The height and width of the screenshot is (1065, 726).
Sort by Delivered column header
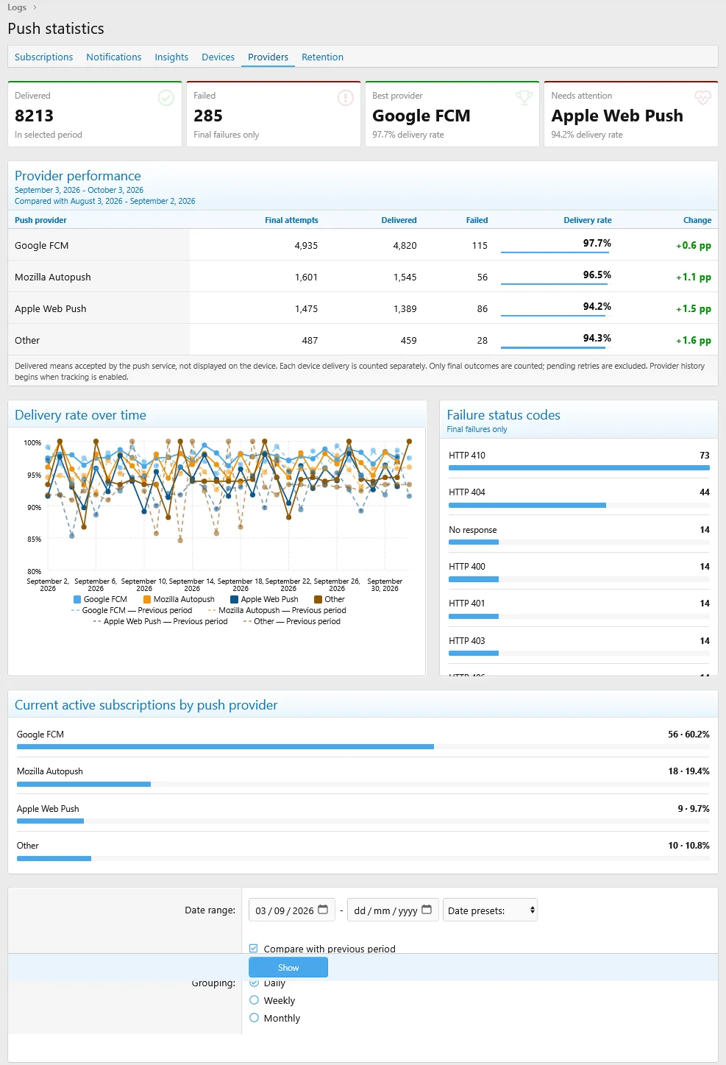click(399, 220)
